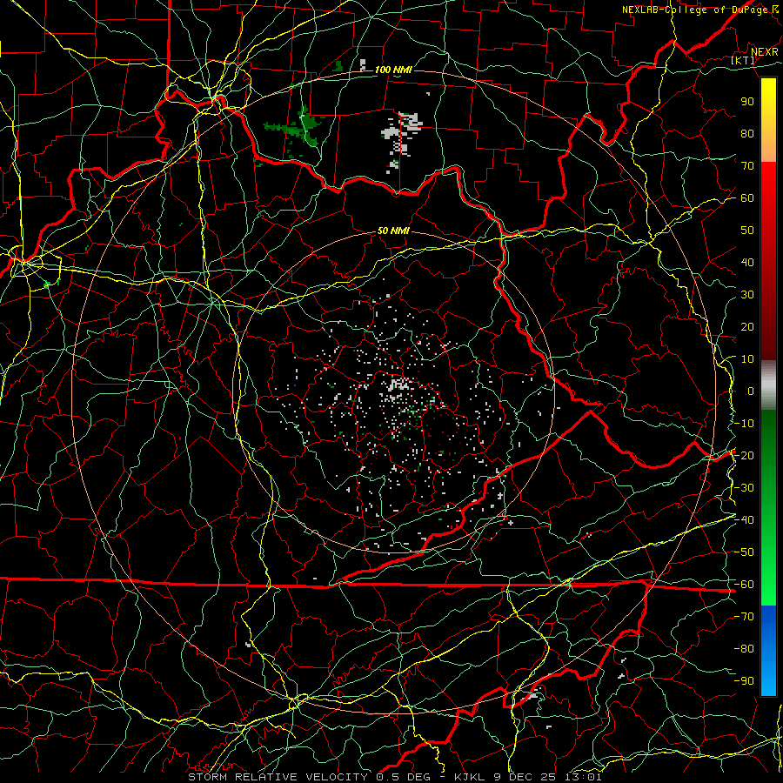Click the positive 30 knot scale label
Viewport: 783px width, 783px height.
click(747, 295)
